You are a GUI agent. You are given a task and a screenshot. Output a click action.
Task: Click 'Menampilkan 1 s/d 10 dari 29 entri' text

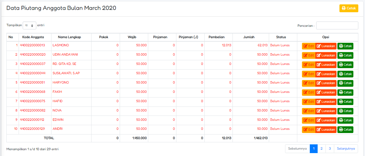pos(33,149)
